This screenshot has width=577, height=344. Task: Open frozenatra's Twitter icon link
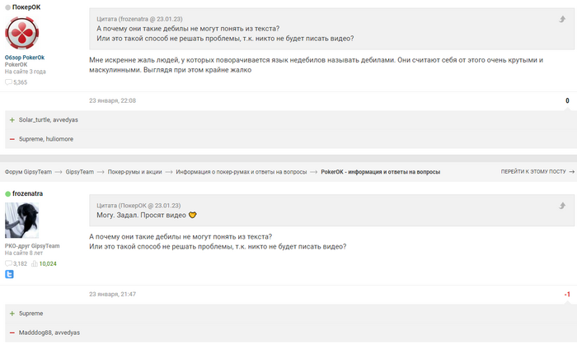10,274
